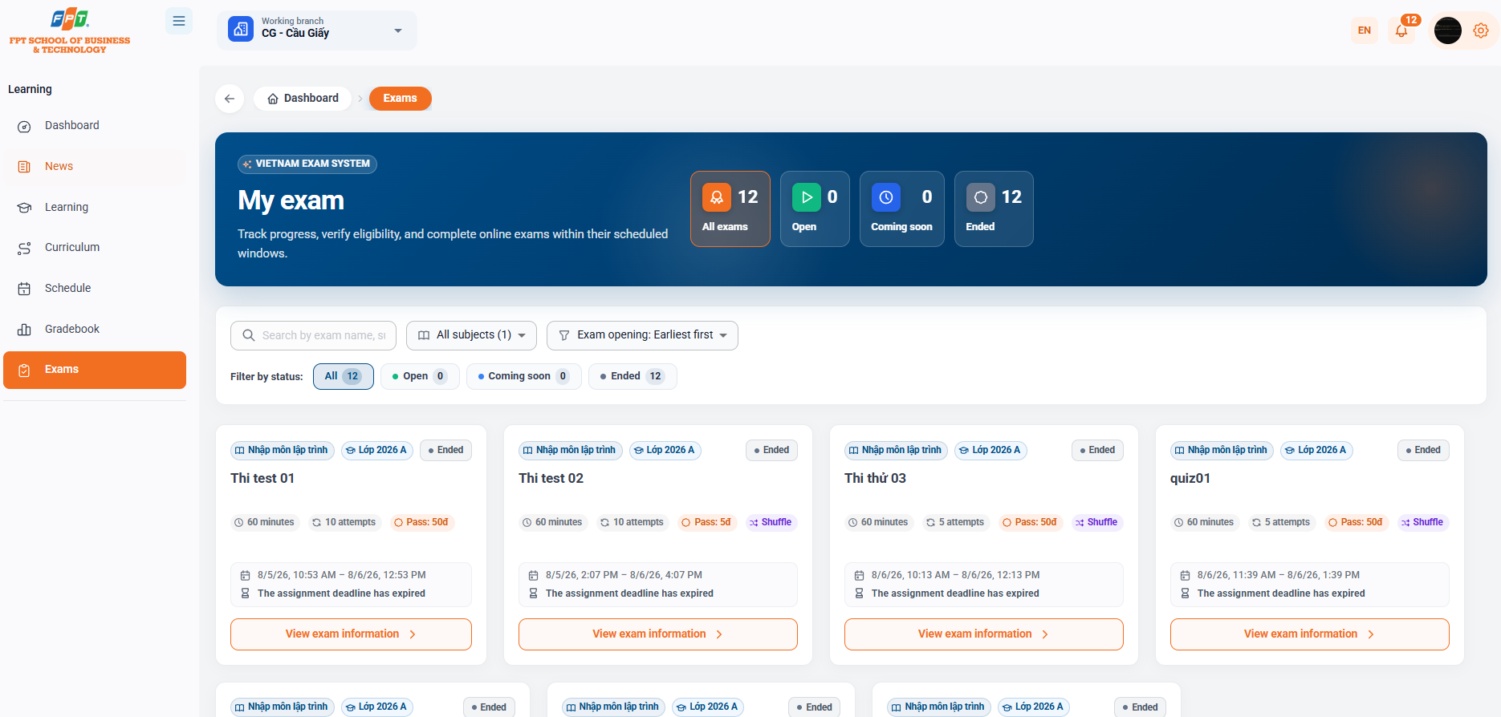Click the Schedule calendar icon
This screenshot has width=1501, height=717.
(24, 289)
